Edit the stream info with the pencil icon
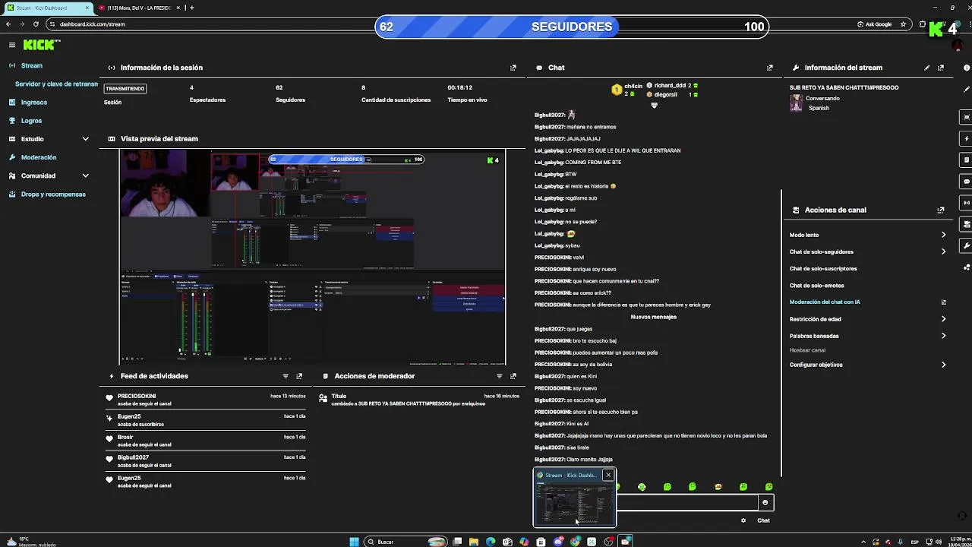Image resolution: width=972 pixels, height=547 pixels. coord(927,68)
